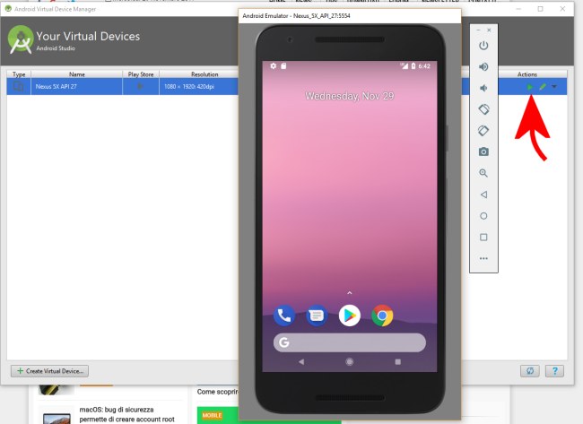Screen dimensions: 583x424
Task: Activate the emulator zoom magnifier tool
Action: click(483, 173)
